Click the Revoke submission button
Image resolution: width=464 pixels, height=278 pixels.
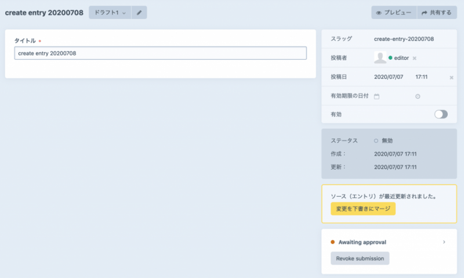360,258
